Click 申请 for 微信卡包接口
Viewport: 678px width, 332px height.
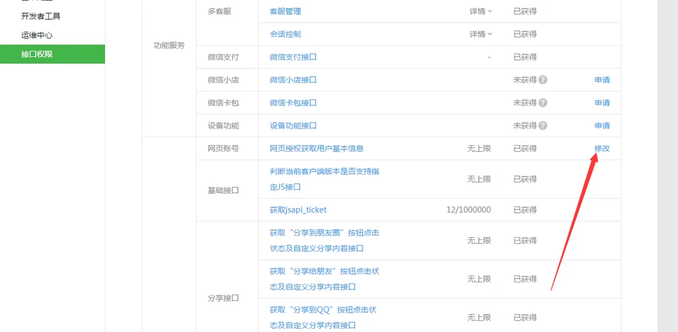click(602, 103)
